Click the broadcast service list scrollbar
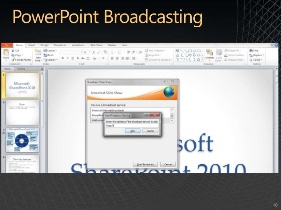The height and width of the screenshot is (210, 281). 172,115
